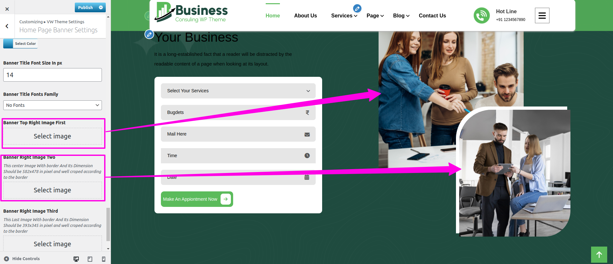Close the Customizer with the X icon
613x264 pixels.
pyautogui.click(x=7, y=9)
